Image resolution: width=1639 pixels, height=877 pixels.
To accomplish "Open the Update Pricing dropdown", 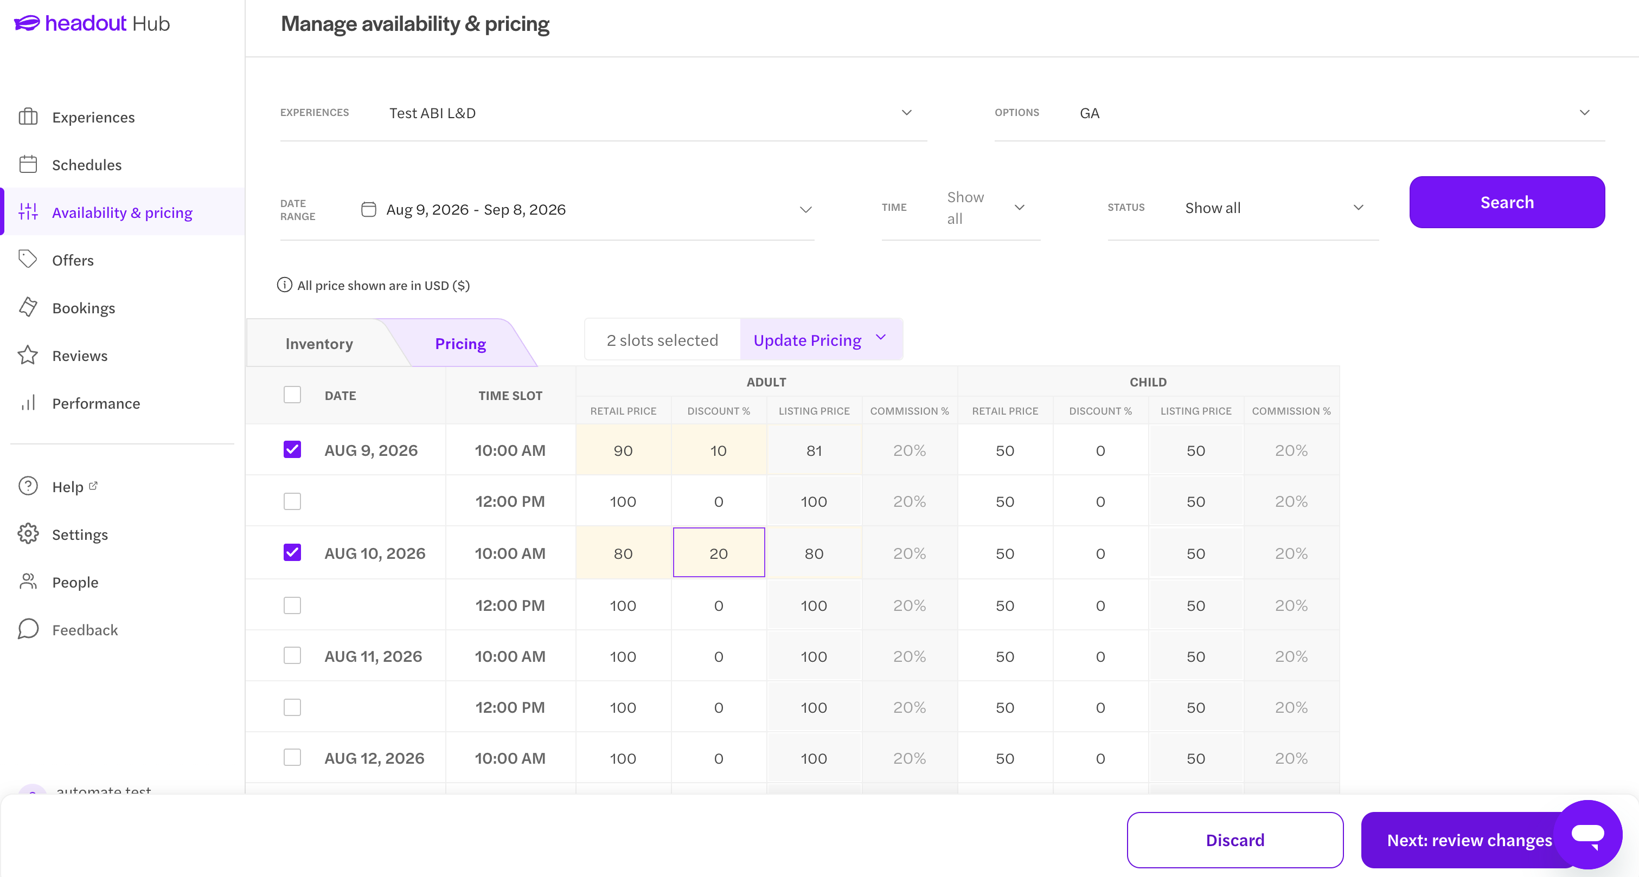I will 821,340.
